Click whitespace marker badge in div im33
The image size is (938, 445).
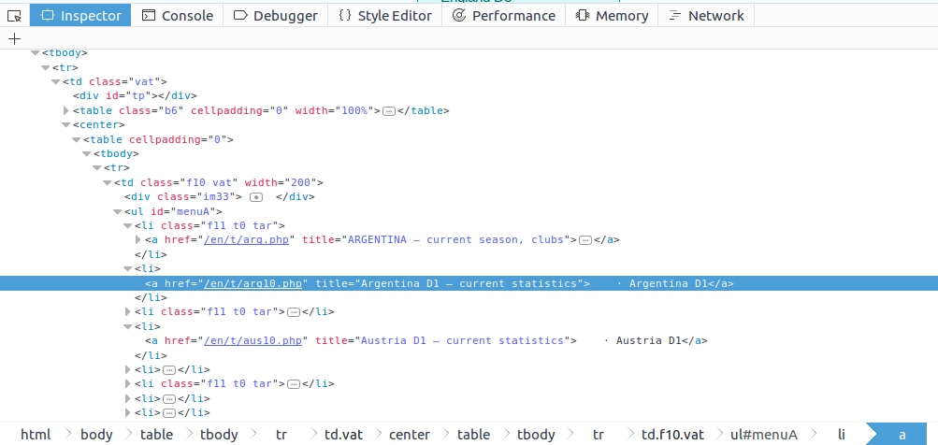(x=256, y=196)
